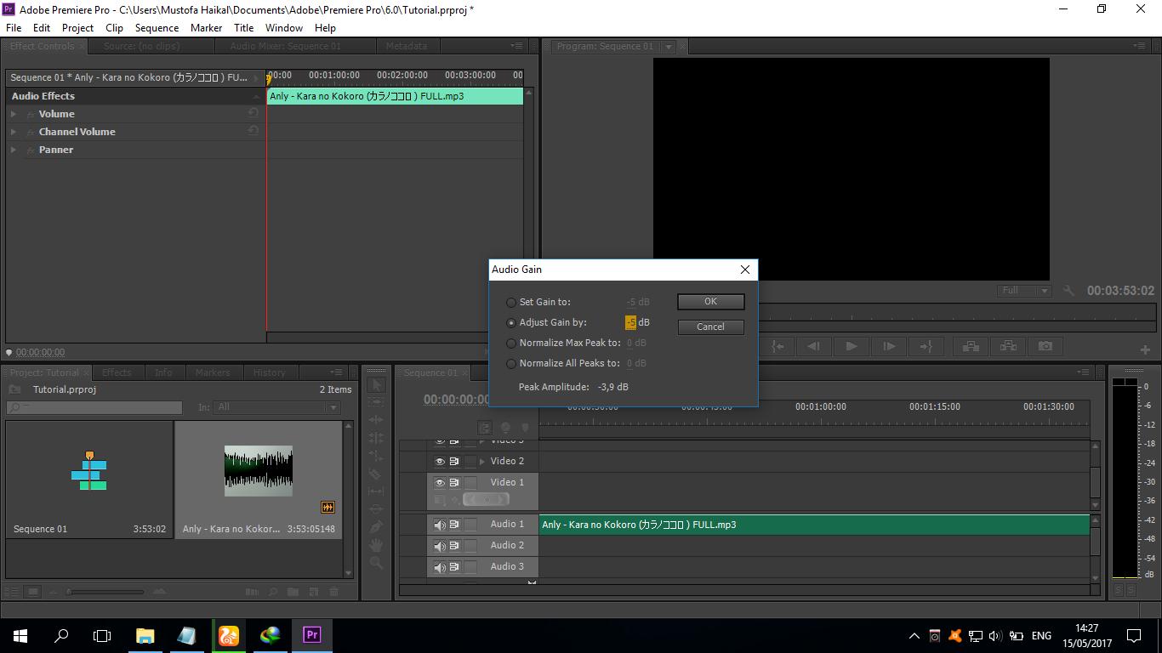The height and width of the screenshot is (653, 1162).
Task: Mute the Audio 1 track speaker
Action: click(x=440, y=525)
